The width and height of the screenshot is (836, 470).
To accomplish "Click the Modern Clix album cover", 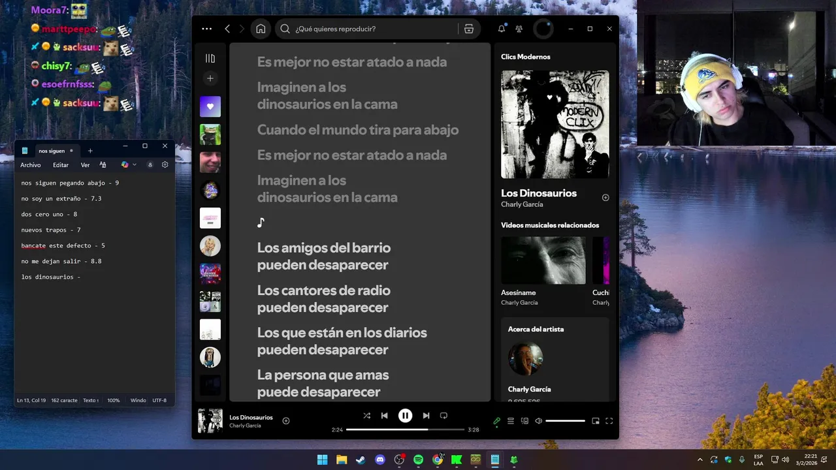I will point(555,124).
